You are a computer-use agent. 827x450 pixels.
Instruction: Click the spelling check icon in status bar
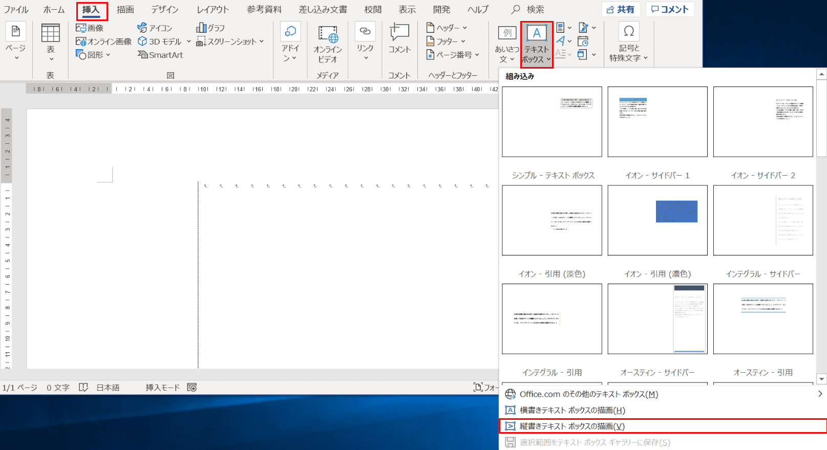pyautogui.click(x=83, y=388)
